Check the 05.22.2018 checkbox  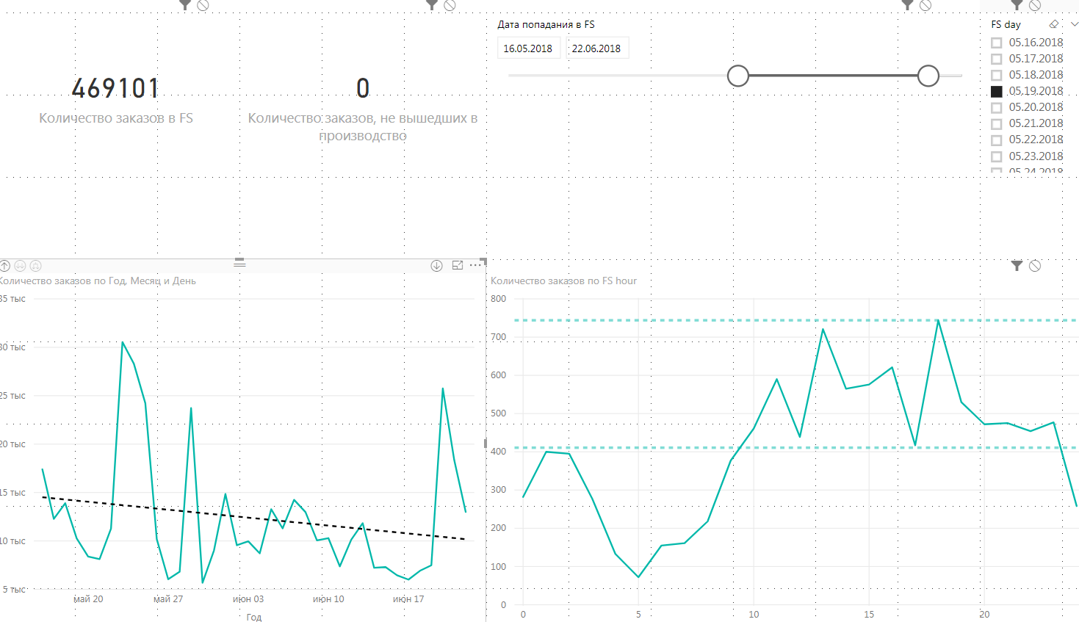(x=997, y=140)
